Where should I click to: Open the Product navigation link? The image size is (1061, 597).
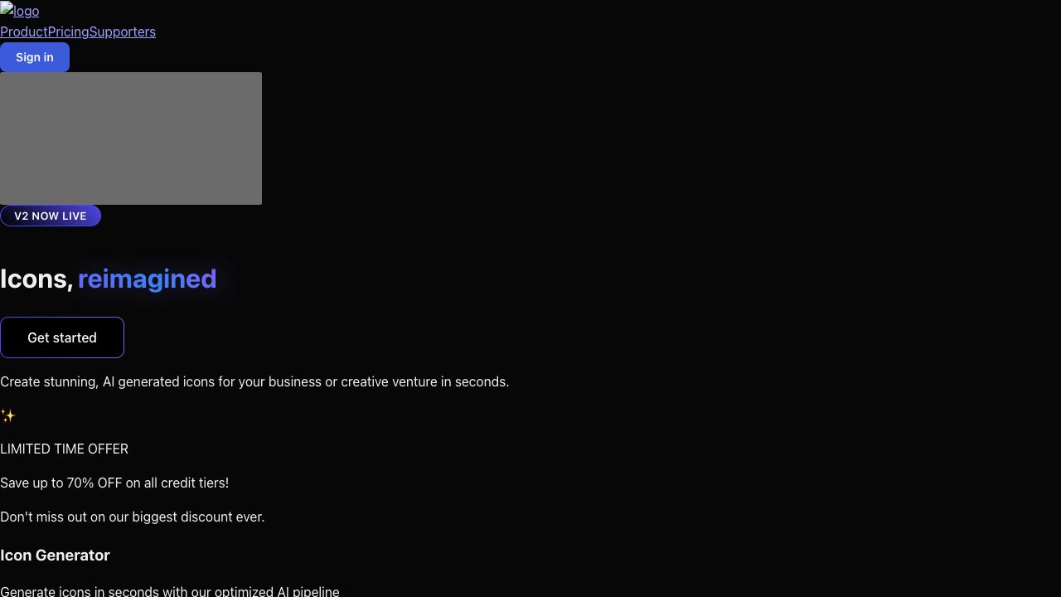(23, 32)
